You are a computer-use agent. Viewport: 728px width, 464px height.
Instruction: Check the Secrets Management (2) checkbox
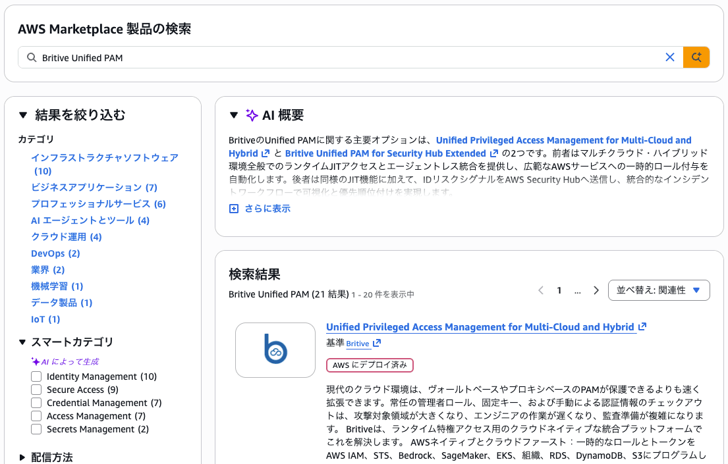point(36,429)
